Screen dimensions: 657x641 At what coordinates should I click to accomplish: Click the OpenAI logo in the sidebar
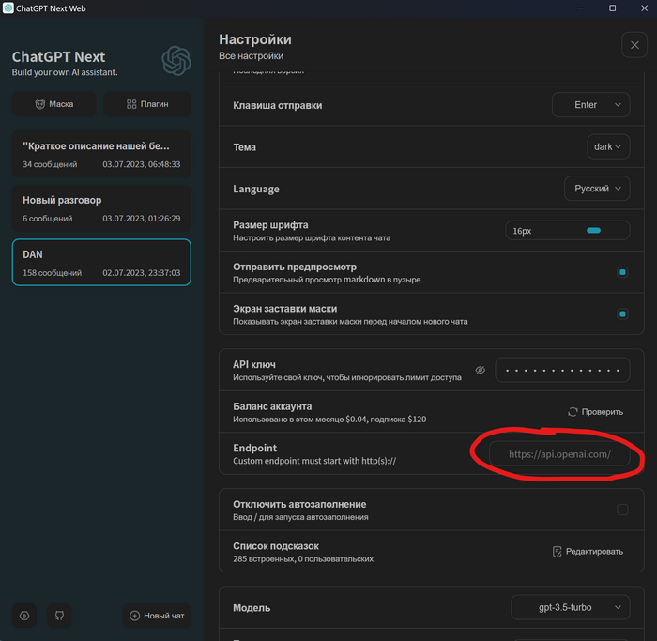pos(176,61)
